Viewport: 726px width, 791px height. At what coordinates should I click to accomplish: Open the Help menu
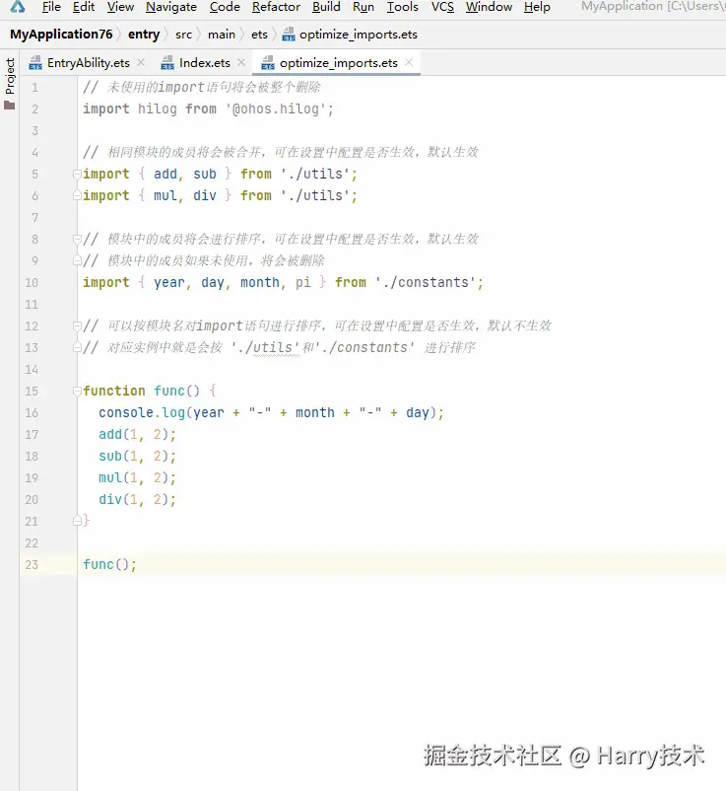click(537, 7)
